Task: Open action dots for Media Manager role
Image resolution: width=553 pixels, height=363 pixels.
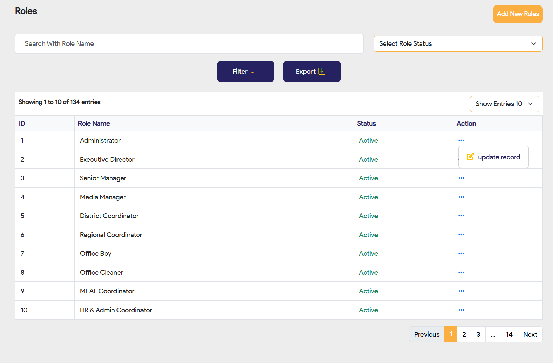Action: pyautogui.click(x=461, y=197)
